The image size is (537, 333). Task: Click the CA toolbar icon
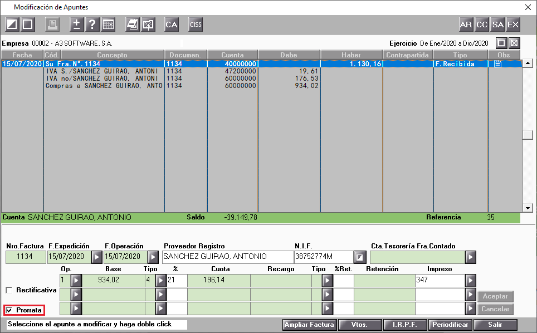[x=171, y=25]
